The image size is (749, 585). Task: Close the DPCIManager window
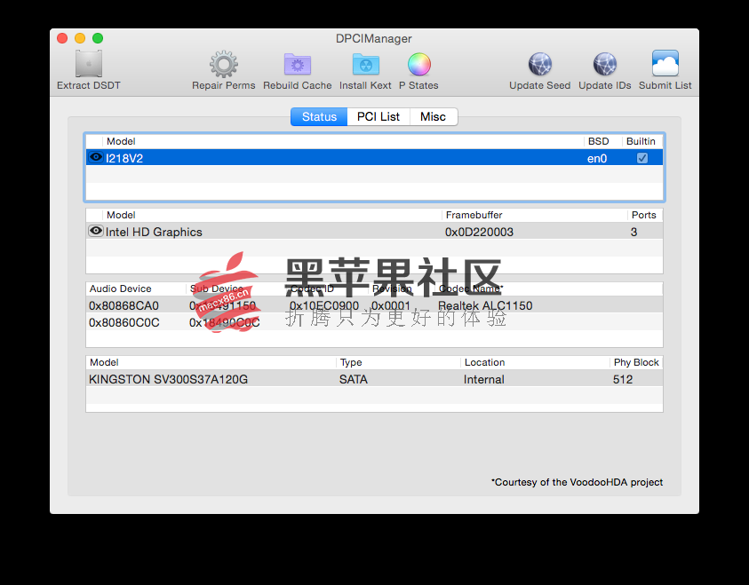pyautogui.click(x=62, y=38)
